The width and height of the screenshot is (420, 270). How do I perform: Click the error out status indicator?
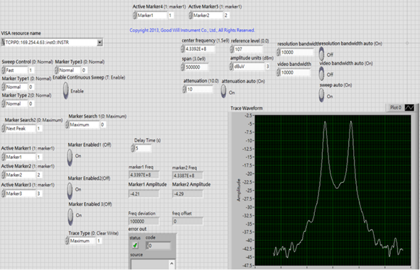click(135, 245)
